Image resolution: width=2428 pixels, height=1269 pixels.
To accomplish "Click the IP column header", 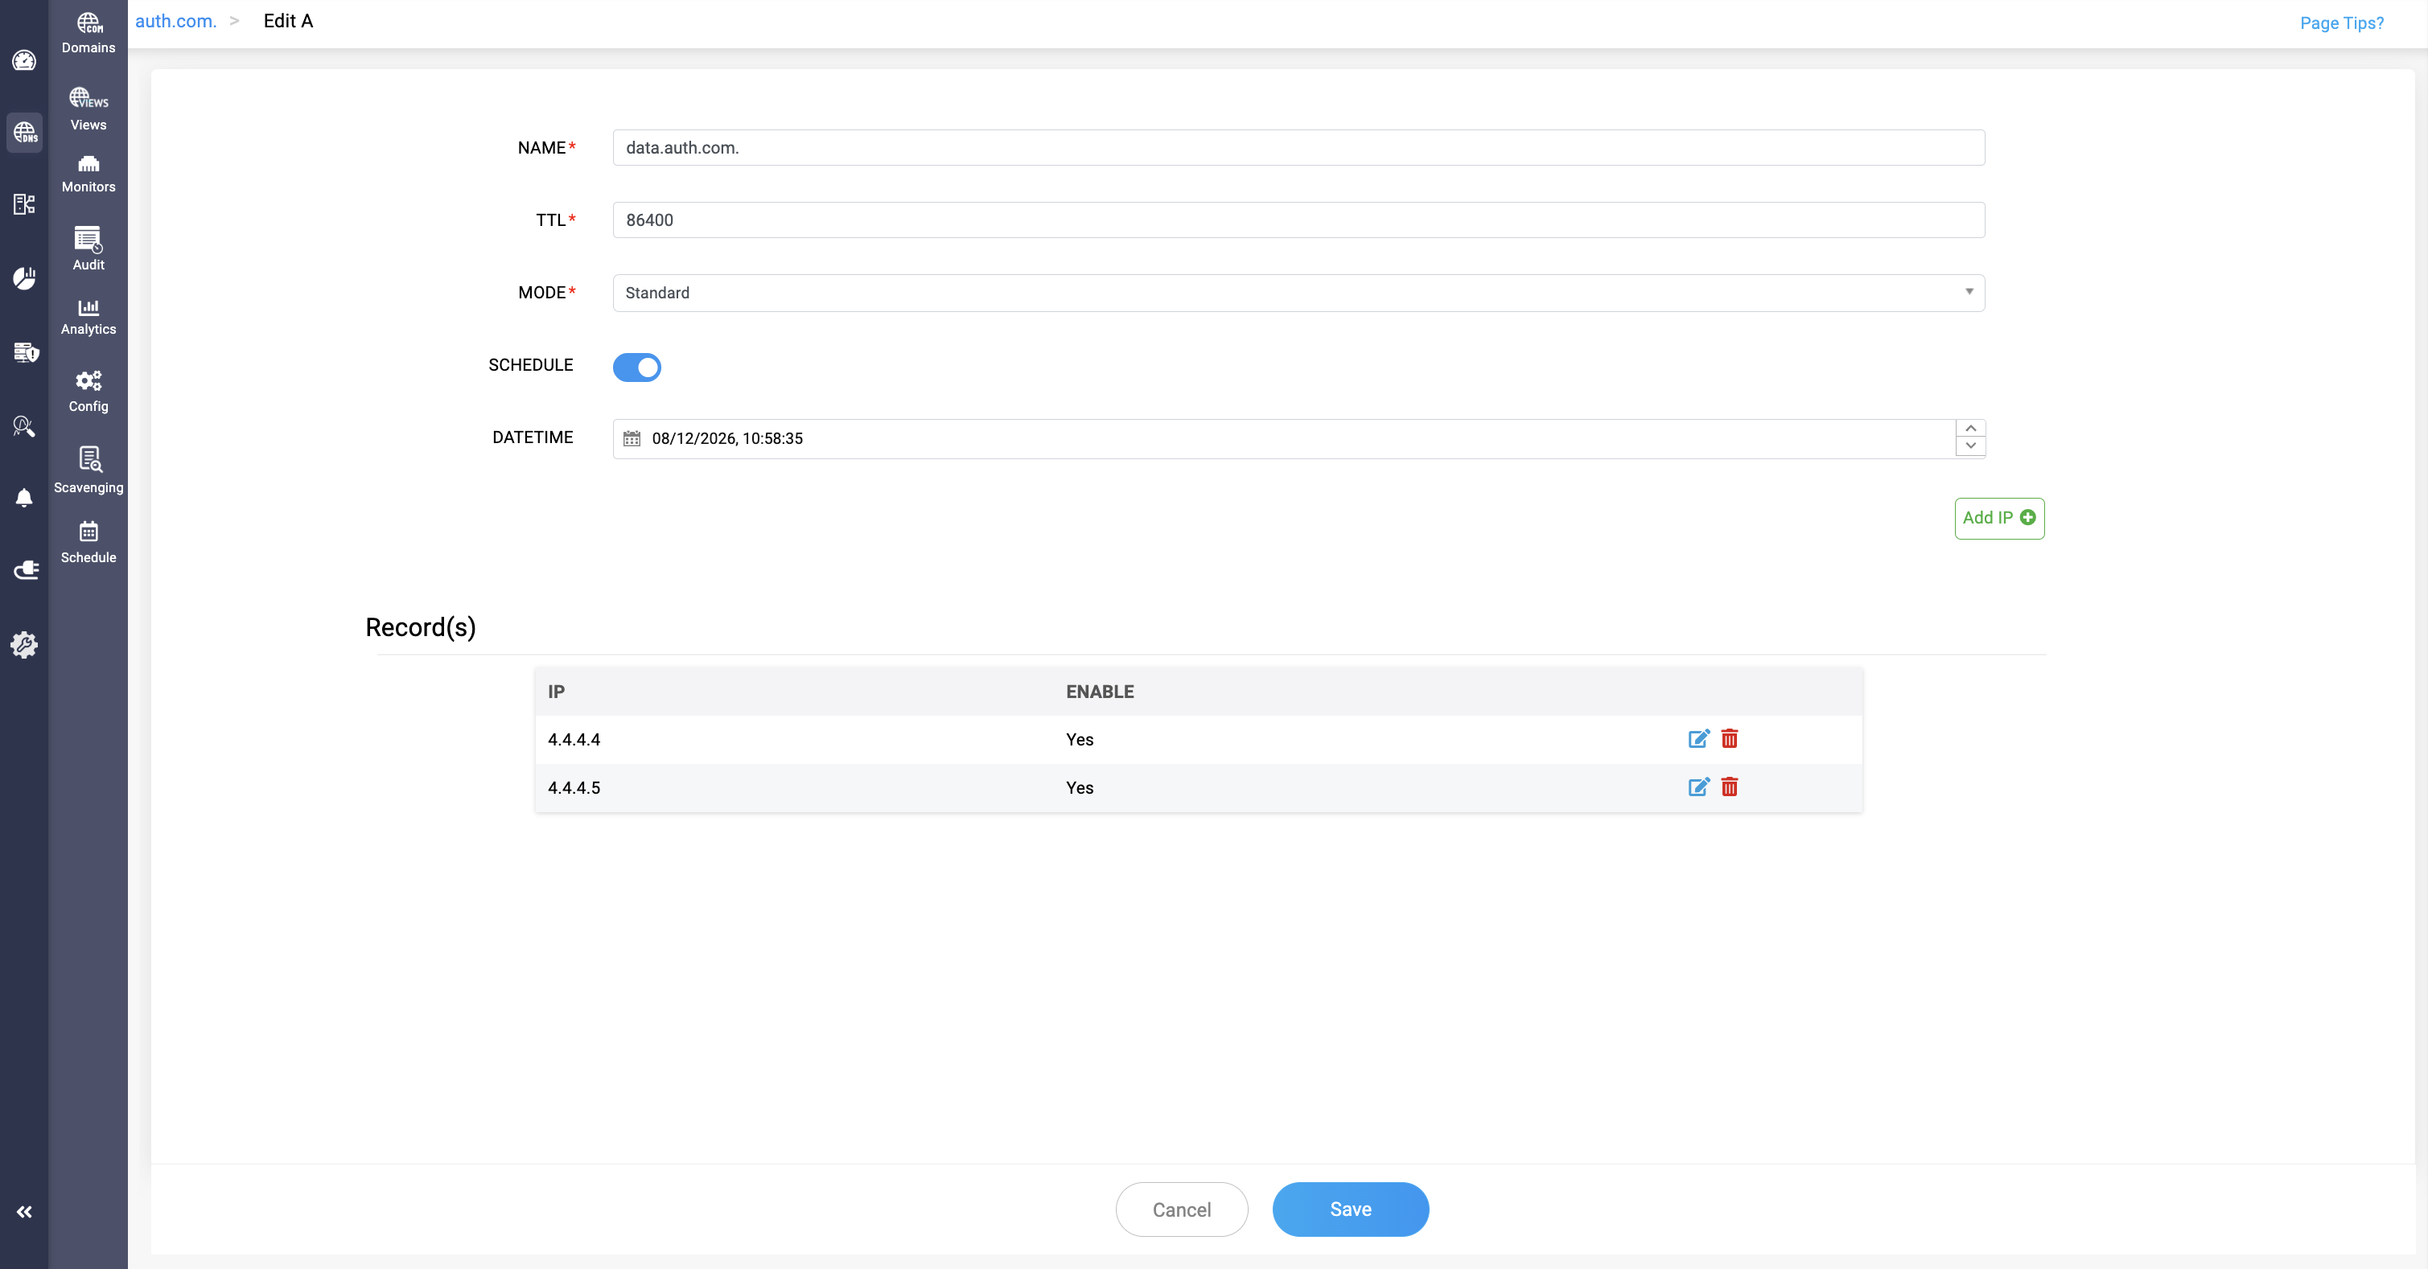I will [556, 692].
